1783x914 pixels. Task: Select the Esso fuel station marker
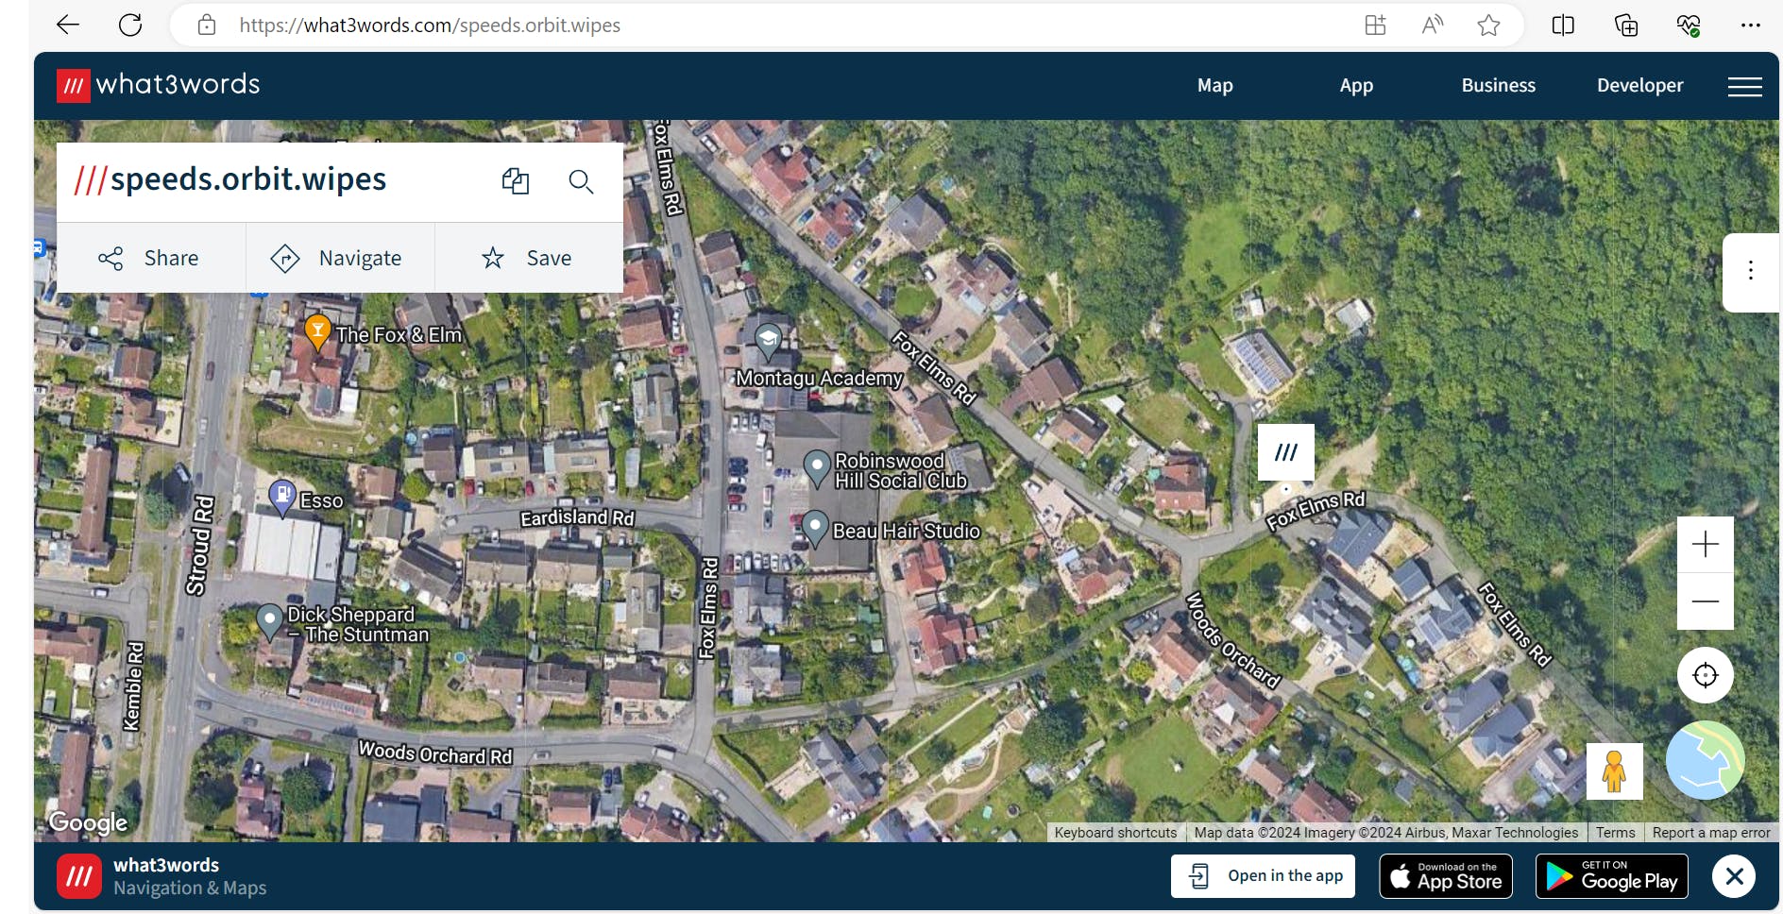[x=282, y=497]
